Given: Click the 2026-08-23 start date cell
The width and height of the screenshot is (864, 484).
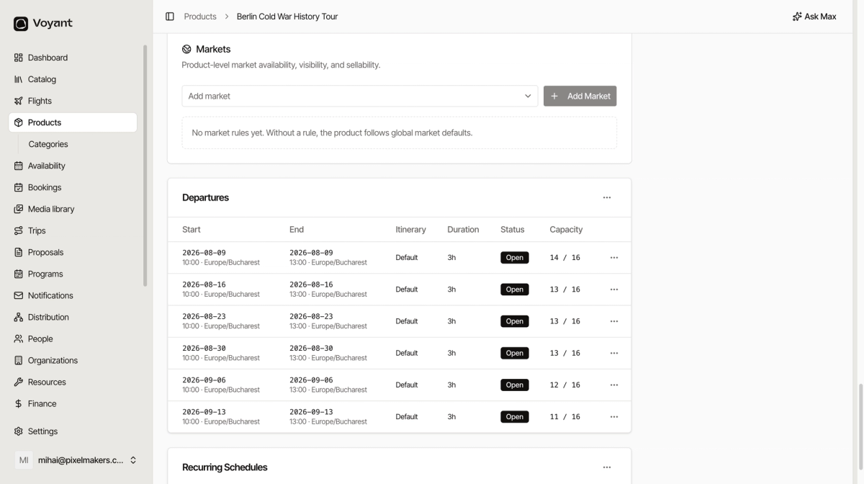Looking at the screenshot, I should [221, 321].
